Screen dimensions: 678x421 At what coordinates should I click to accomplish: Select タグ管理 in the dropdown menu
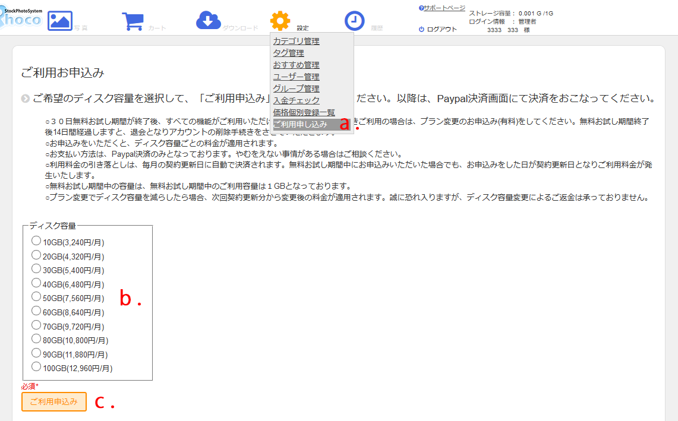pyautogui.click(x=288, y=53)
